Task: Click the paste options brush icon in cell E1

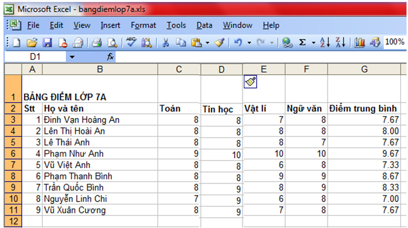Action: coord(250,82)
